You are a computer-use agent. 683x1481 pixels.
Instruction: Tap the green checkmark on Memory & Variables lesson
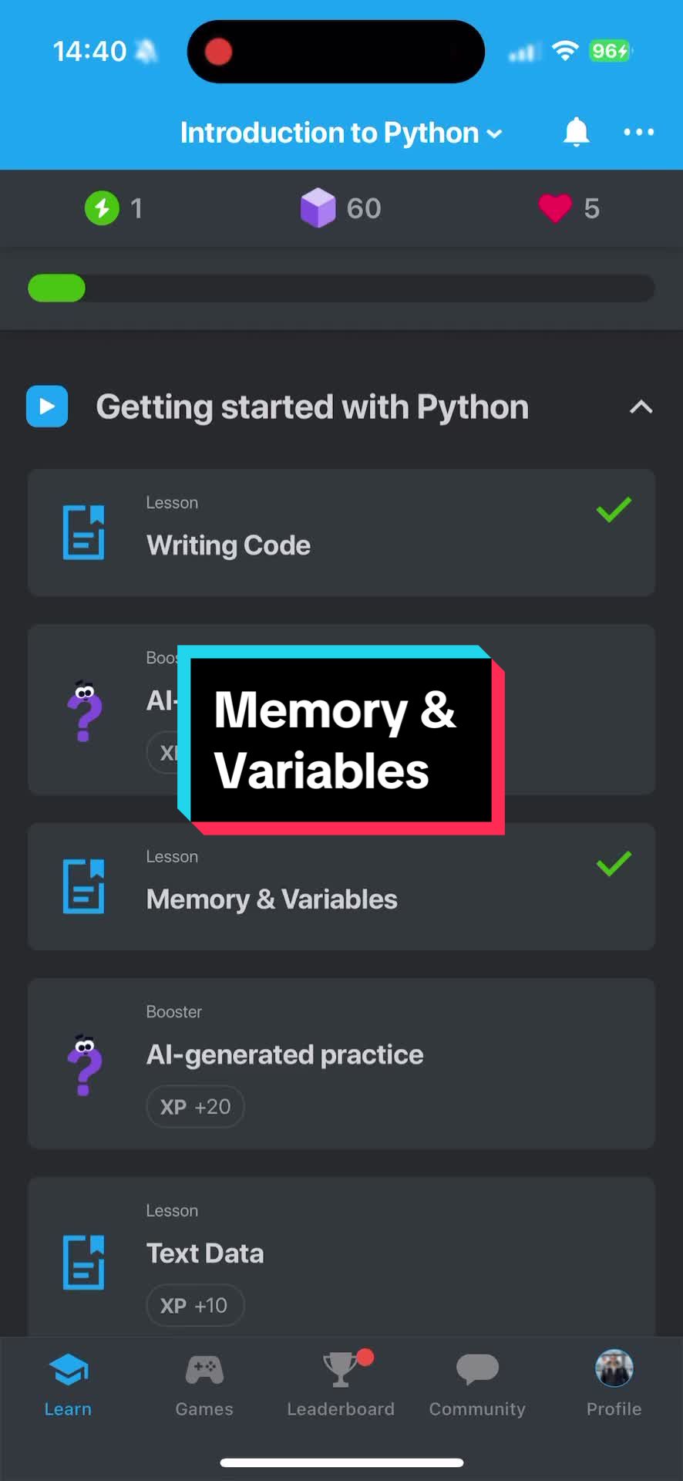tap(614, 864)
